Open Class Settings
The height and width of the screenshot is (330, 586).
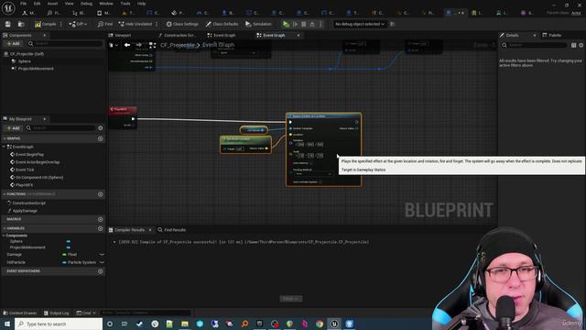pos(182,24)
